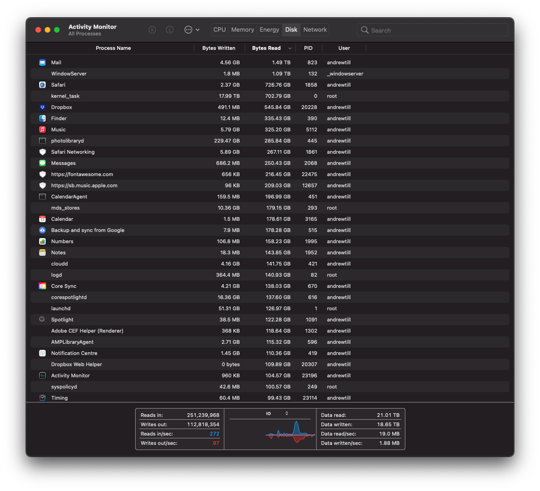Select the mds_stores process
Image resolution: width=540 pixels, height=491 pixels.
click(270, 208)
